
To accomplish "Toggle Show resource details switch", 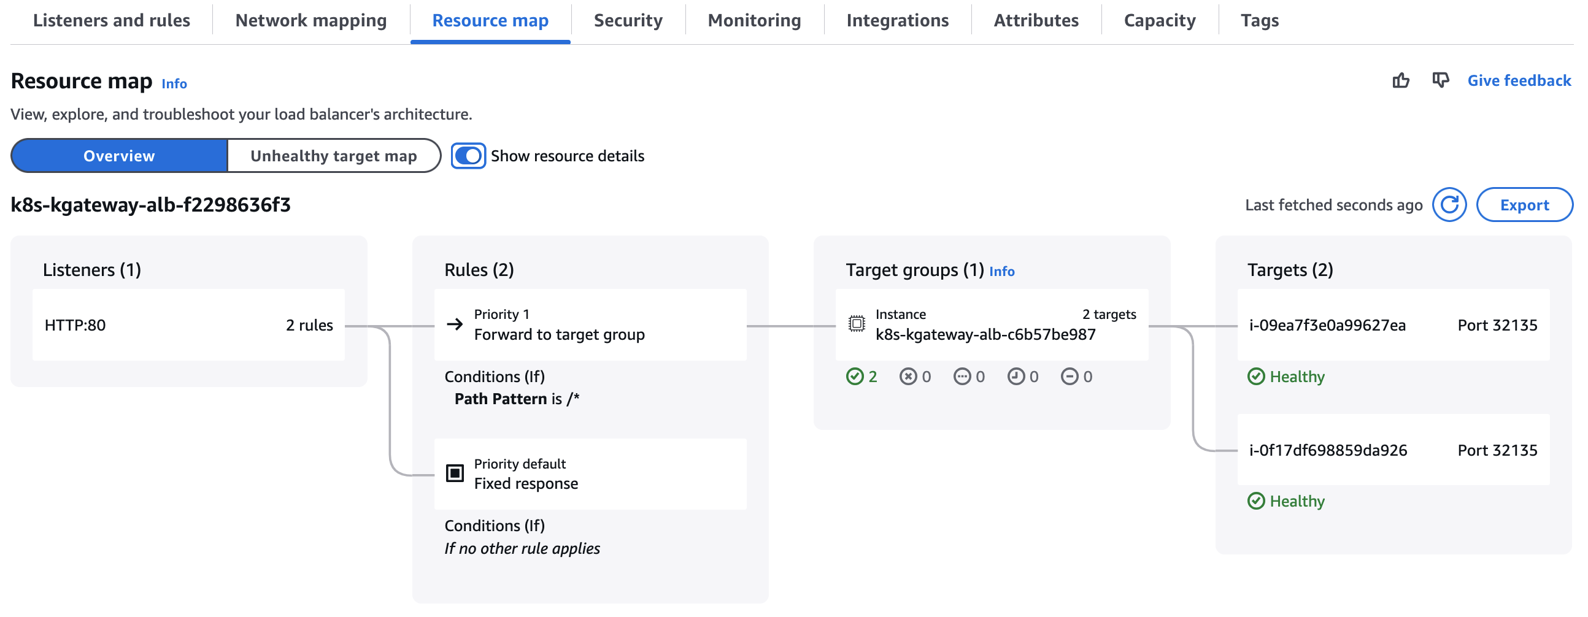I will (x=469, y=156).
